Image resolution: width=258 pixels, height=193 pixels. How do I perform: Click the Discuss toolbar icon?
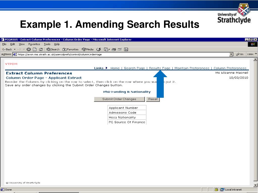click(126, 49)
